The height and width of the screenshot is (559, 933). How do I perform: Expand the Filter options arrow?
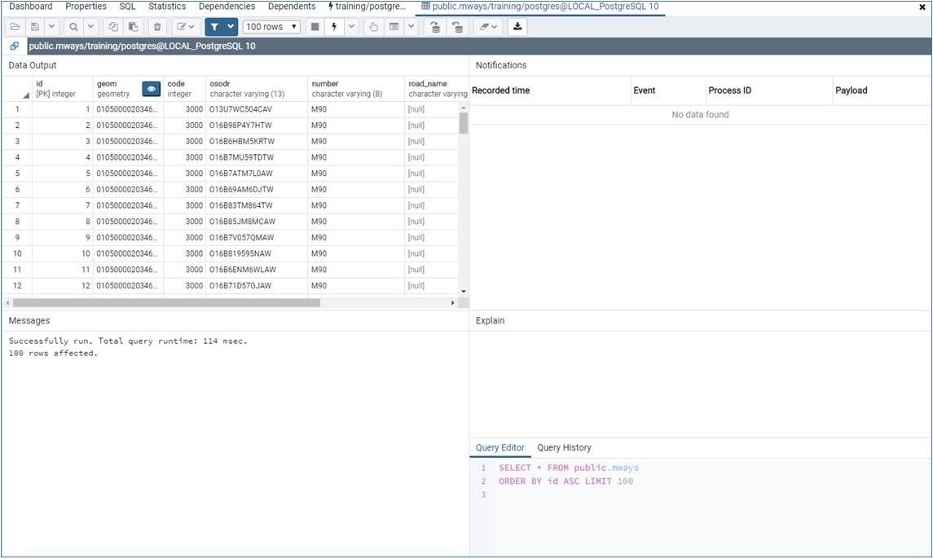click(231, 27)
